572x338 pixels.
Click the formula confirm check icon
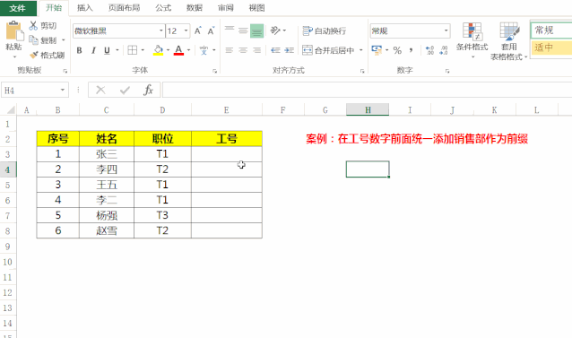click(x=125, y=90)
